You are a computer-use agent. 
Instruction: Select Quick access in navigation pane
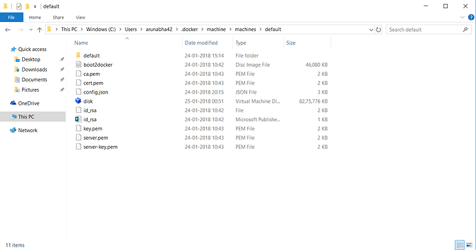(32, 49)
